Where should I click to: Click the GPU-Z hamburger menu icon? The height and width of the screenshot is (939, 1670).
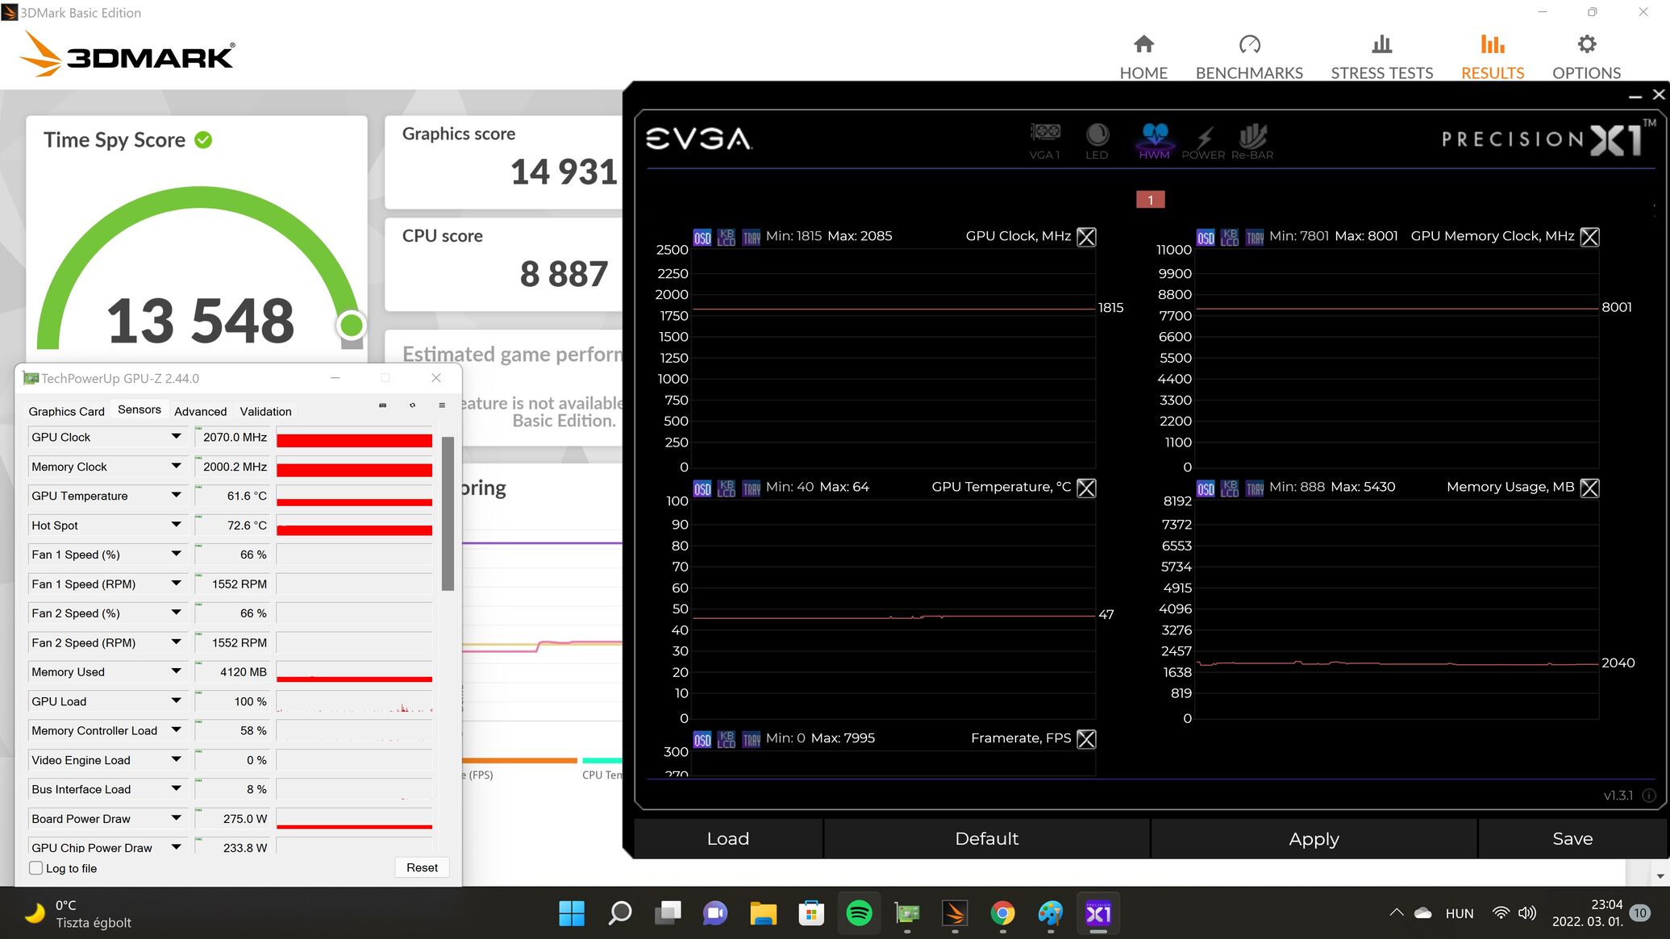point(442,405)
